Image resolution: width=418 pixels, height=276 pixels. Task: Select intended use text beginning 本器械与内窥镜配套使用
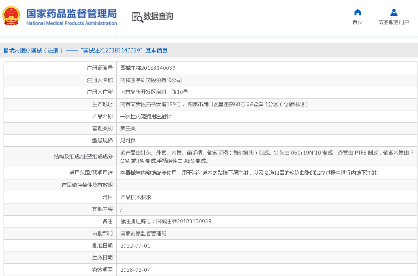click(250, 173)
